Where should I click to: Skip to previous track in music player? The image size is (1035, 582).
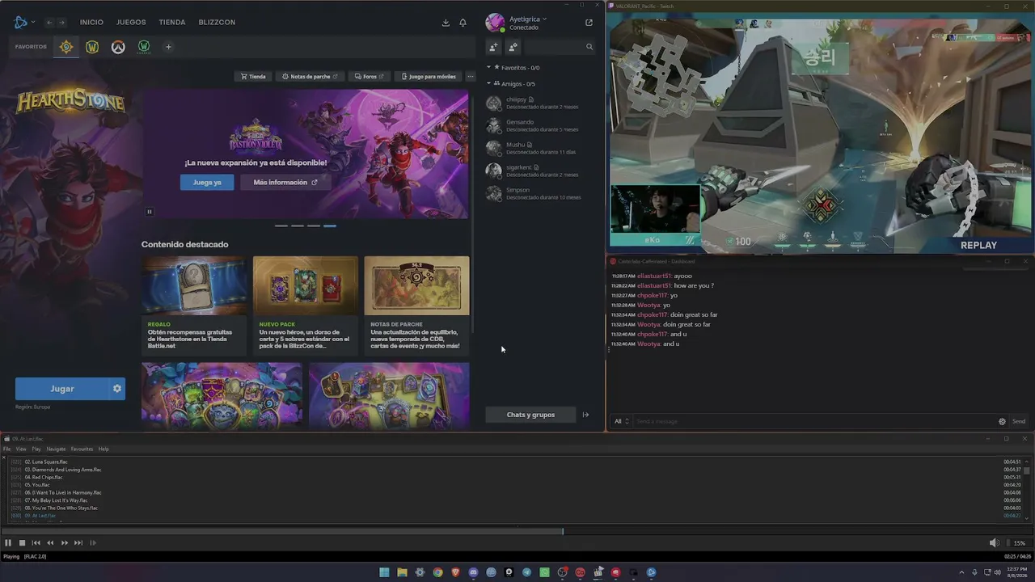pyautogui.click(x=36, y=543)
